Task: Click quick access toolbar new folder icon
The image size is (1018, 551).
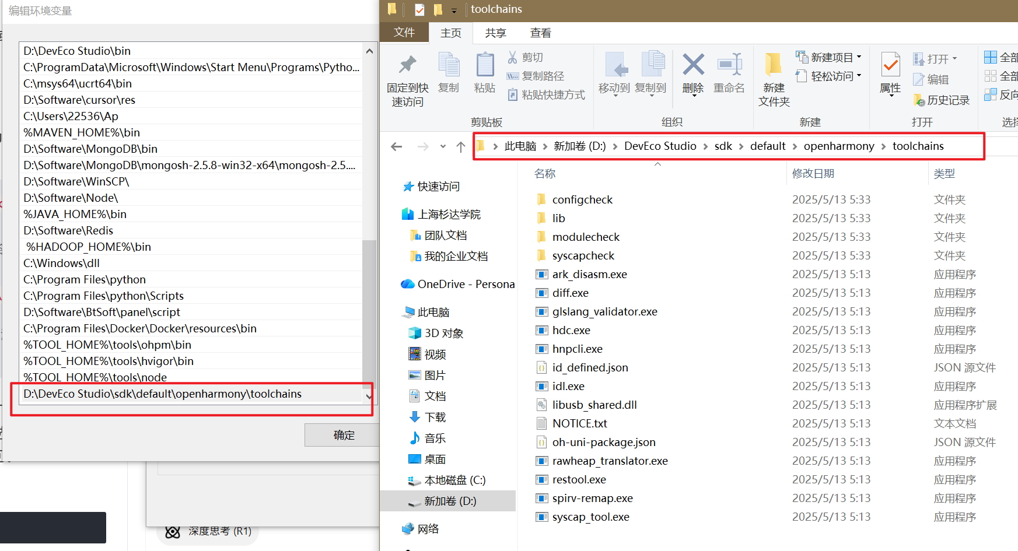Action: [438, 9]
